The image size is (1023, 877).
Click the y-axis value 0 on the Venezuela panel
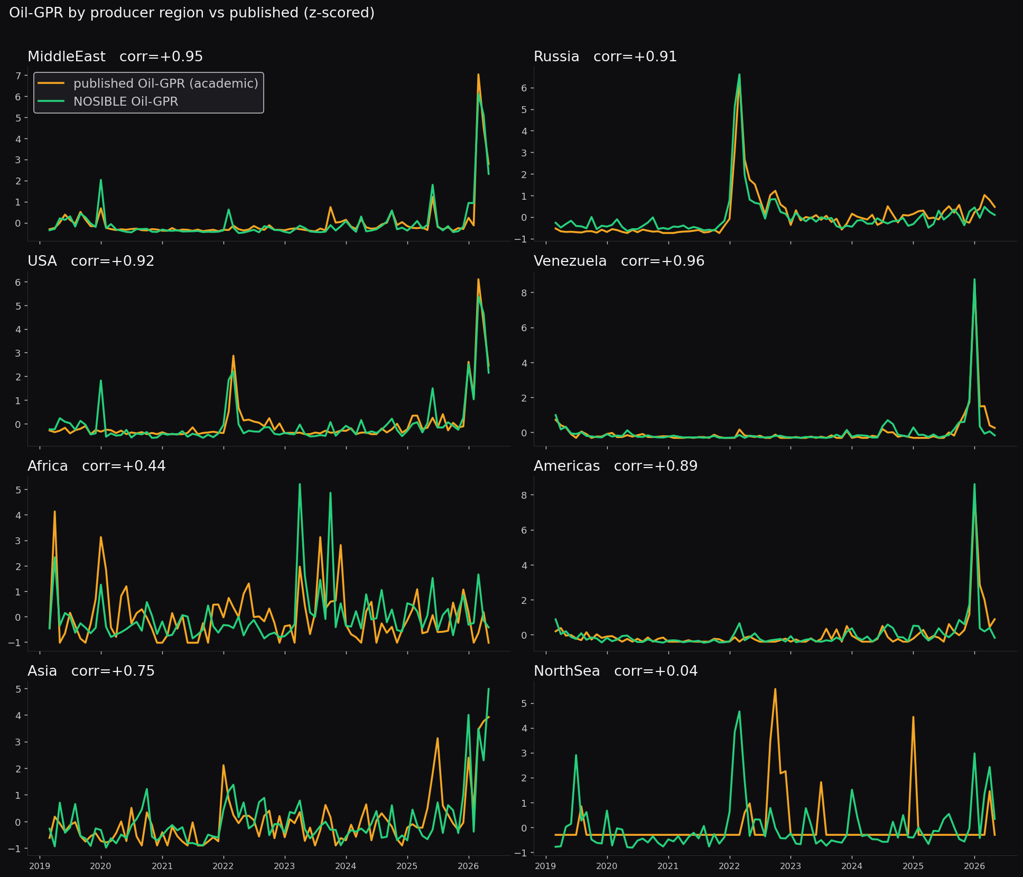[525, 433]
